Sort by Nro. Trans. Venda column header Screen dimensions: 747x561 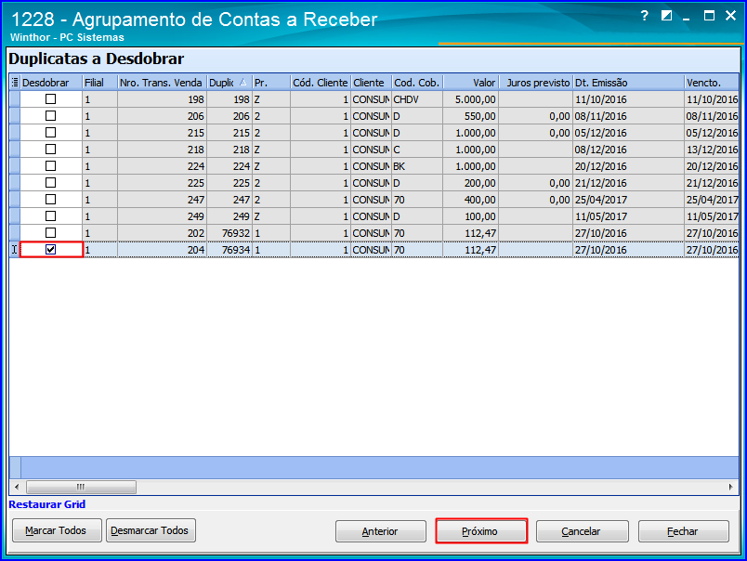pos(162,83)
